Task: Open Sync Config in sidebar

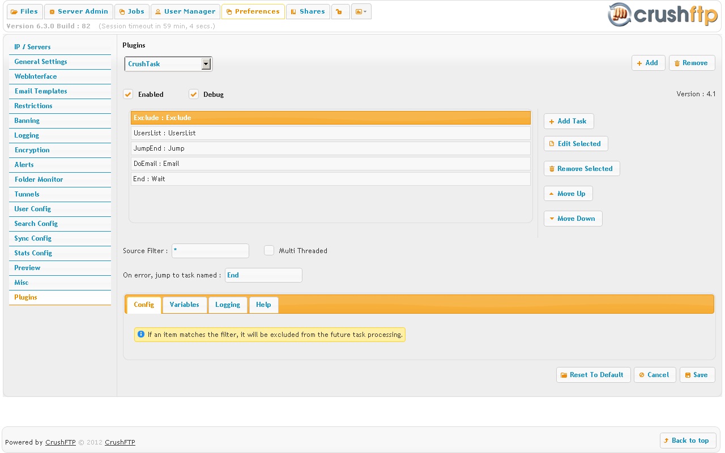Action: [x=60, y=238]
